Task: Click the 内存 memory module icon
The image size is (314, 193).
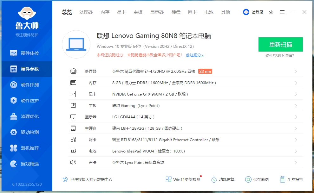Action: coord(73,83)
